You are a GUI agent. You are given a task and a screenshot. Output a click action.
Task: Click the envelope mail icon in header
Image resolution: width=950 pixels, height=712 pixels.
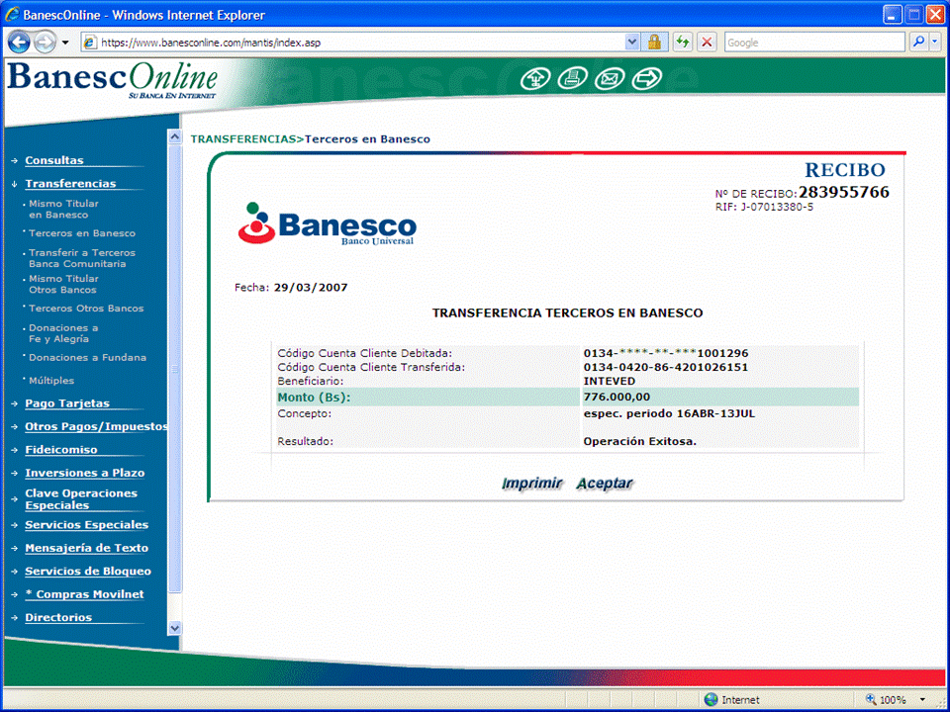[x=610, y=79]
